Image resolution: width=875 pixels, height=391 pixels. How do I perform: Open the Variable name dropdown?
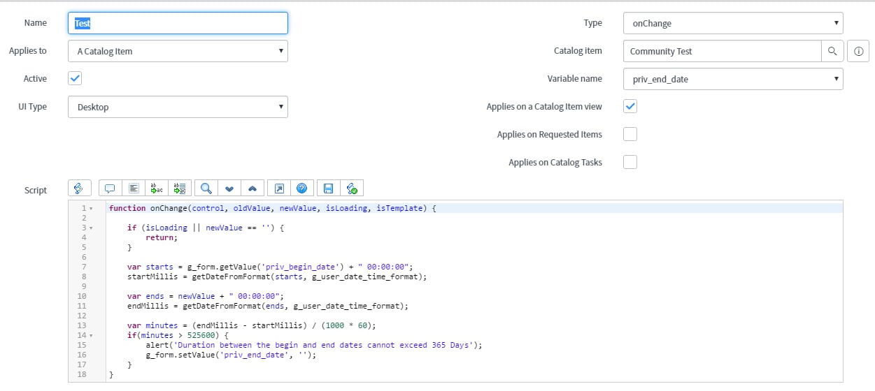pos(733,79)
